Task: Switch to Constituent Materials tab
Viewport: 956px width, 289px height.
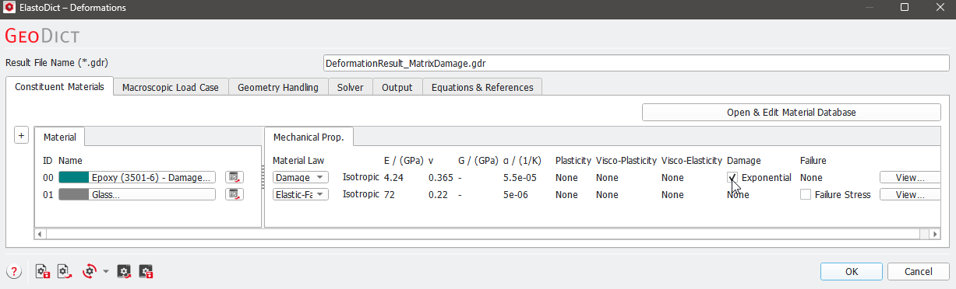Action: point(59,87)
